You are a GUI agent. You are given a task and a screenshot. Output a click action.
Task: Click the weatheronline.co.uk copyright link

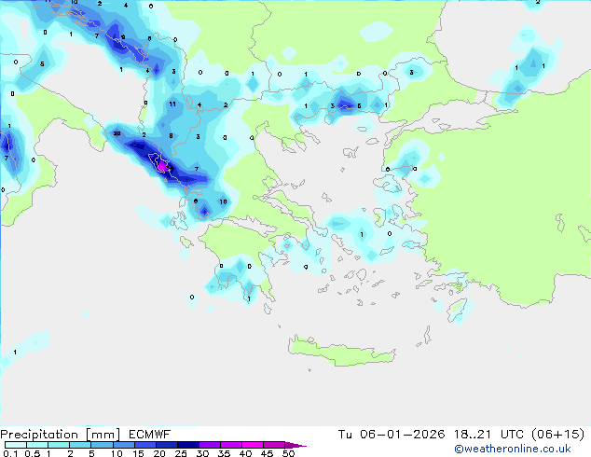point(513,449)
